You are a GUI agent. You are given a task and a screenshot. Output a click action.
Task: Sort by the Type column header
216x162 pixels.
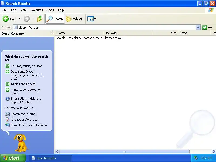point(194,33)
